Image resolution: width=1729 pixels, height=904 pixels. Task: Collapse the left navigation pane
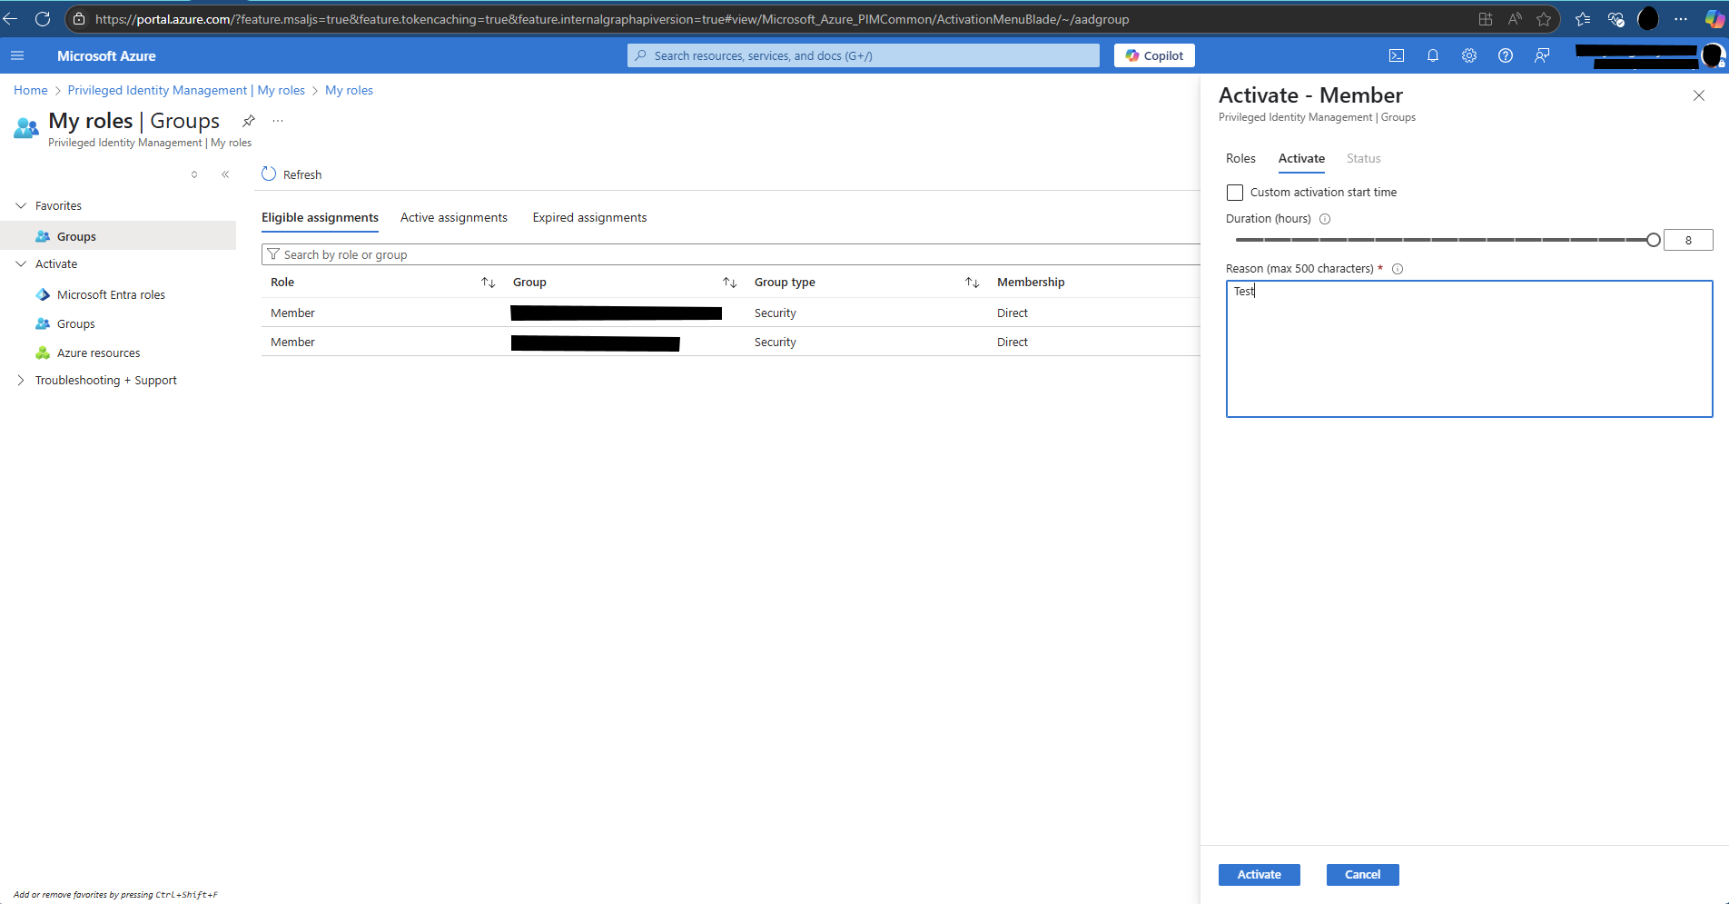(225, 174)
